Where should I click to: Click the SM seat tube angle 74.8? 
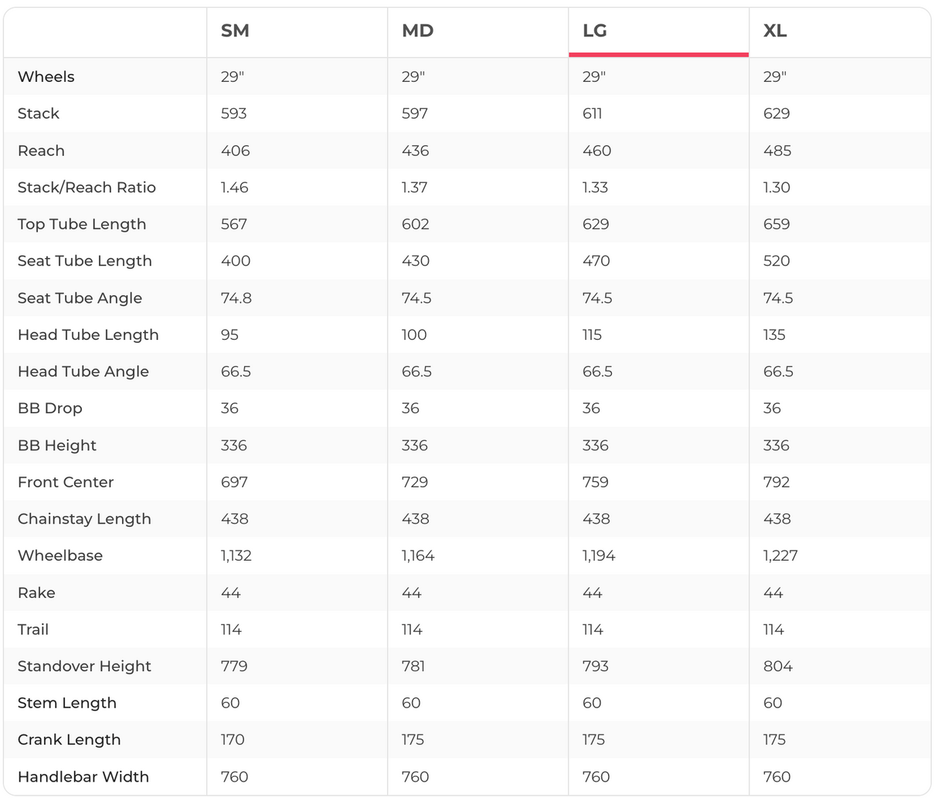[236, 298]
